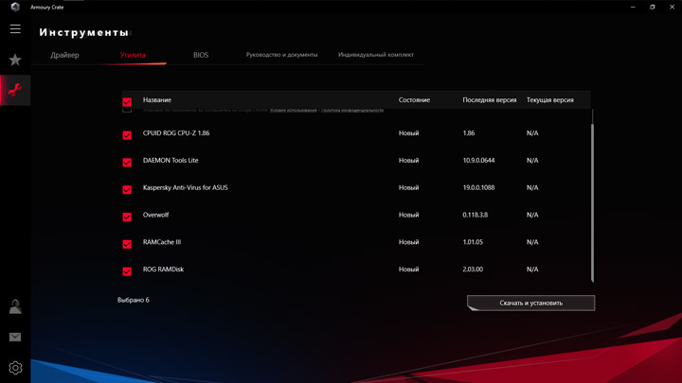
Task: Select the ROG RAMDisk name text
Action: (163, 270)
